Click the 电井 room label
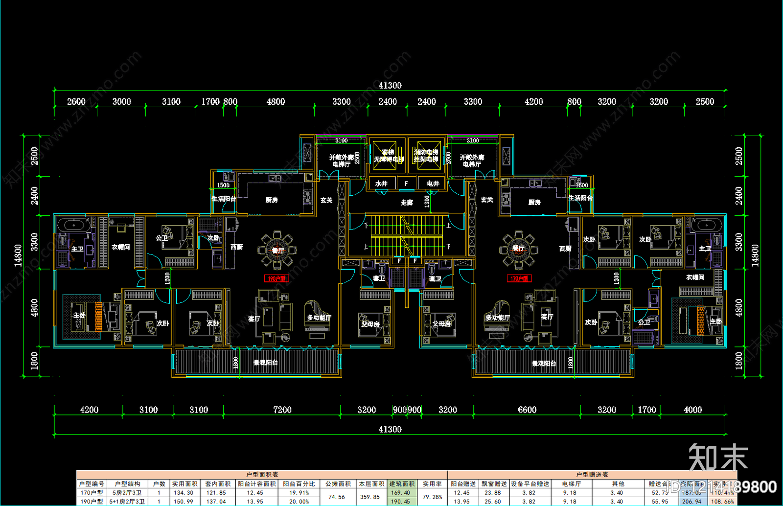Image resolution: width=783 pixels, height=506 pixels. click(x=433, y=184)
